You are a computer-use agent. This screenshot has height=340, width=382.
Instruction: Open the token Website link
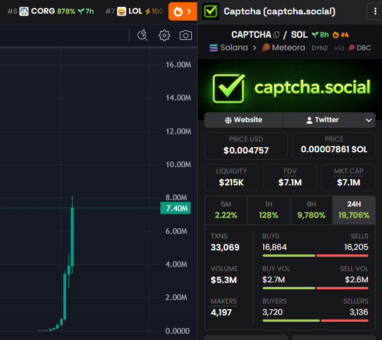[244, 120]
